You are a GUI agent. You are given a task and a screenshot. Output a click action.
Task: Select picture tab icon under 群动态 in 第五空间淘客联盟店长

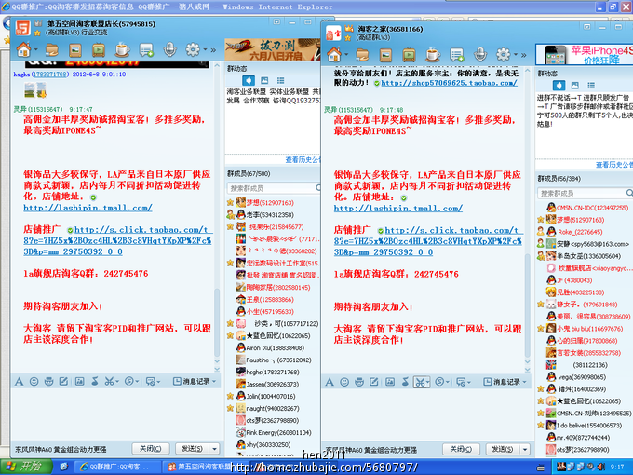[264, 80]
